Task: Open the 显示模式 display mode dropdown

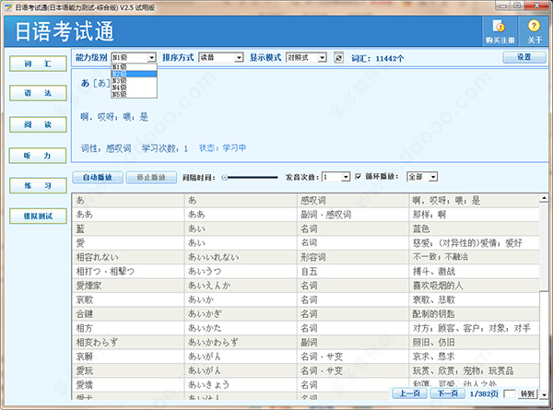Action: [x=322, y=57]
